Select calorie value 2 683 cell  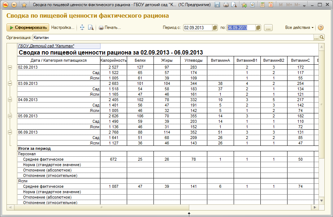[113, 83]
